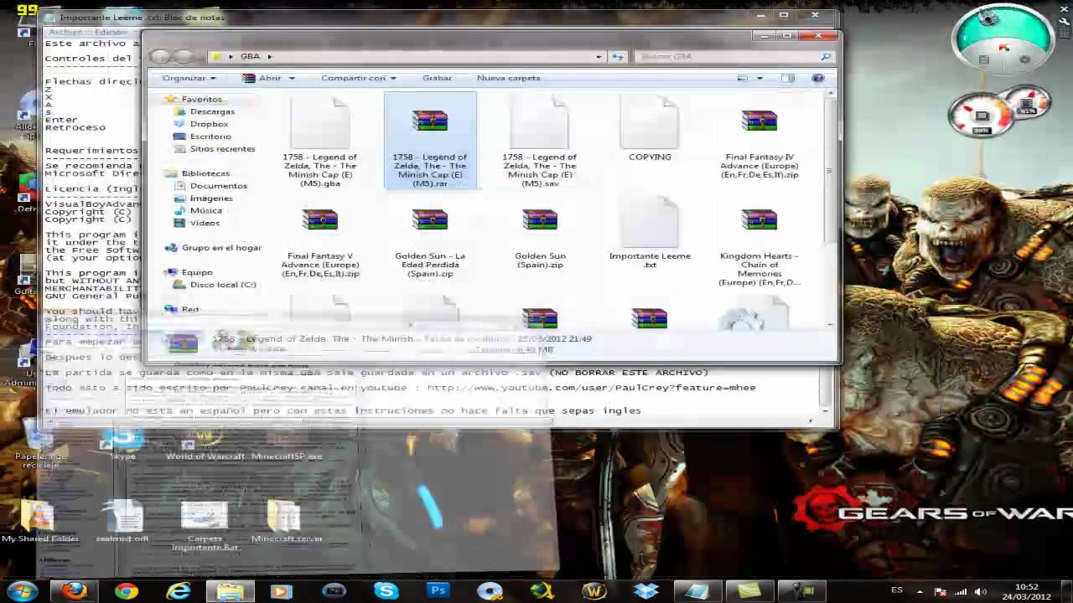This screenshot has width=1073, height=603.
Task: Open Firefox from the taskbar
Action: (x=74, y=591)
